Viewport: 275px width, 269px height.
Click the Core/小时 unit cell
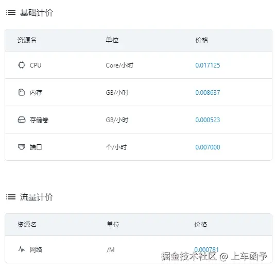[x=119, y=65]
